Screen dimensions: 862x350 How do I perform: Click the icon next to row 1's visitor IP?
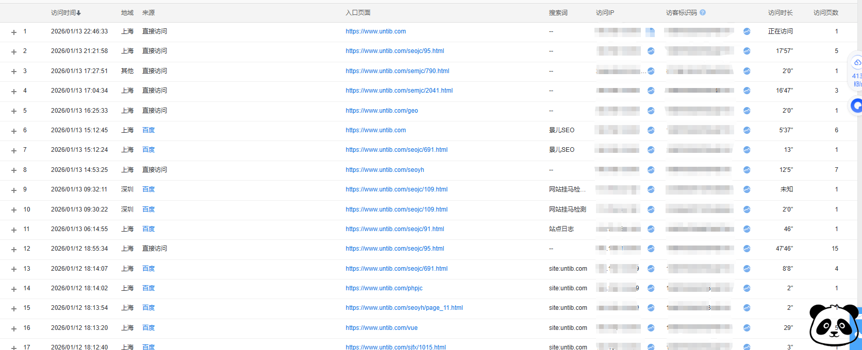(x=650, y=32)
